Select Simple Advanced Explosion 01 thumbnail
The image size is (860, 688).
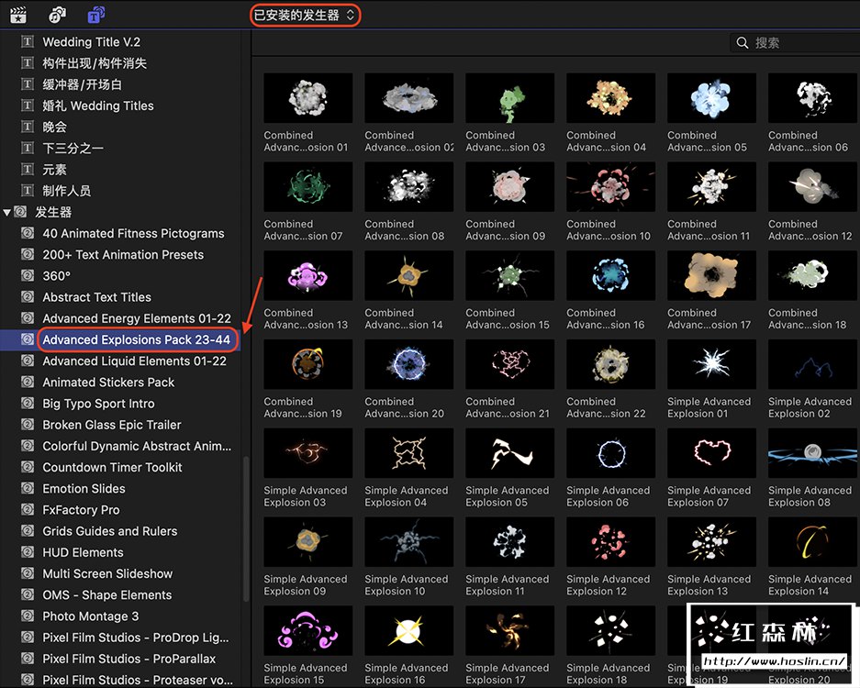[x=712, y=364]
